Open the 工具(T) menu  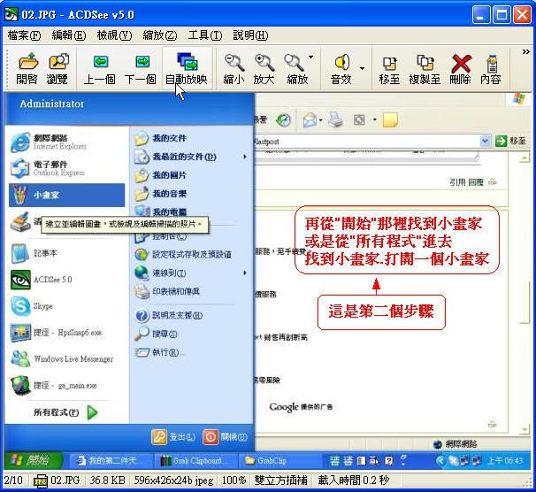click(205, 35)
